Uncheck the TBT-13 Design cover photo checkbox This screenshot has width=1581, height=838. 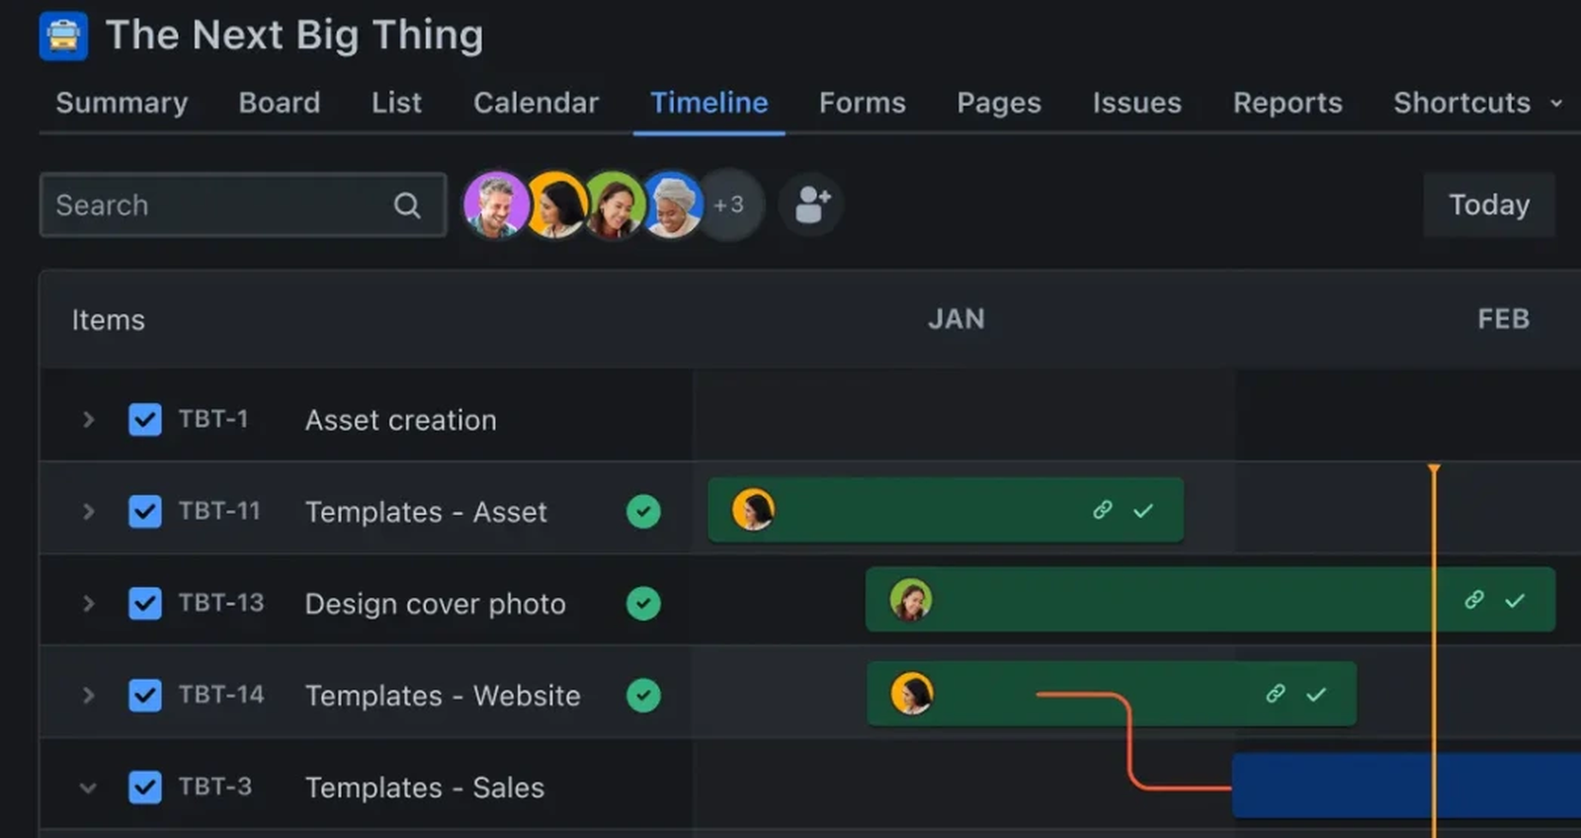click(x=144, y=603)
